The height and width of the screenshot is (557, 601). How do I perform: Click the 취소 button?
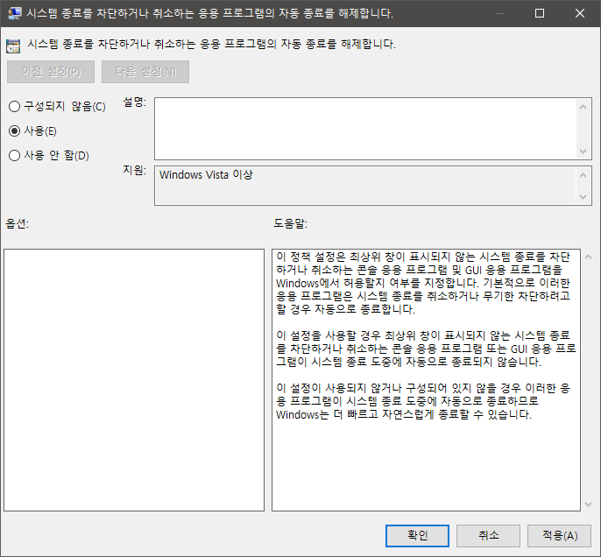point(488,536)
